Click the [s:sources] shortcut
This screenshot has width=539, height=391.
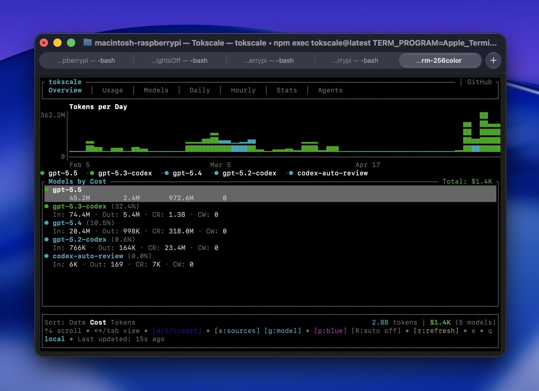pos(237,331)
